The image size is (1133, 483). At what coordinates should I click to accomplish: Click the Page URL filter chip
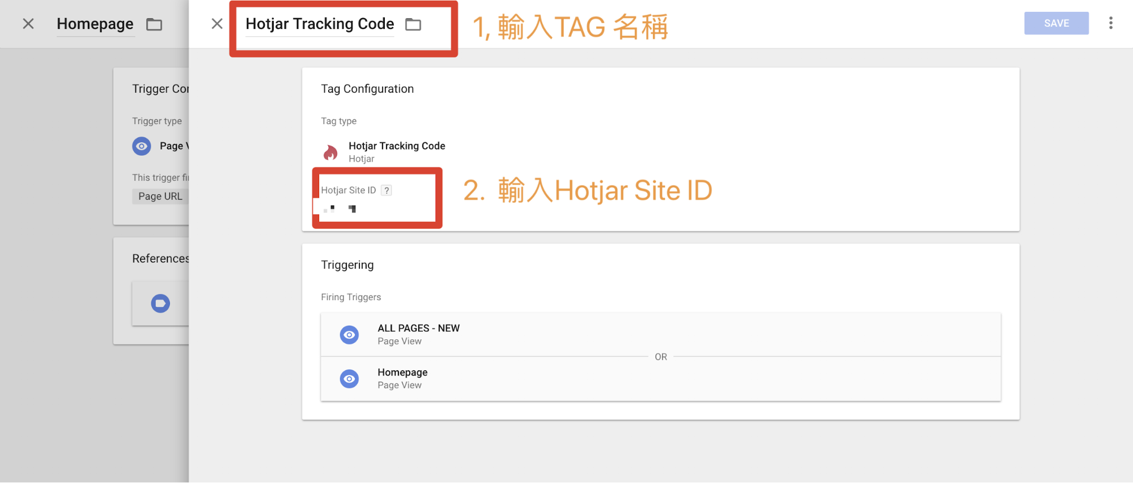[x=160, y=196]
